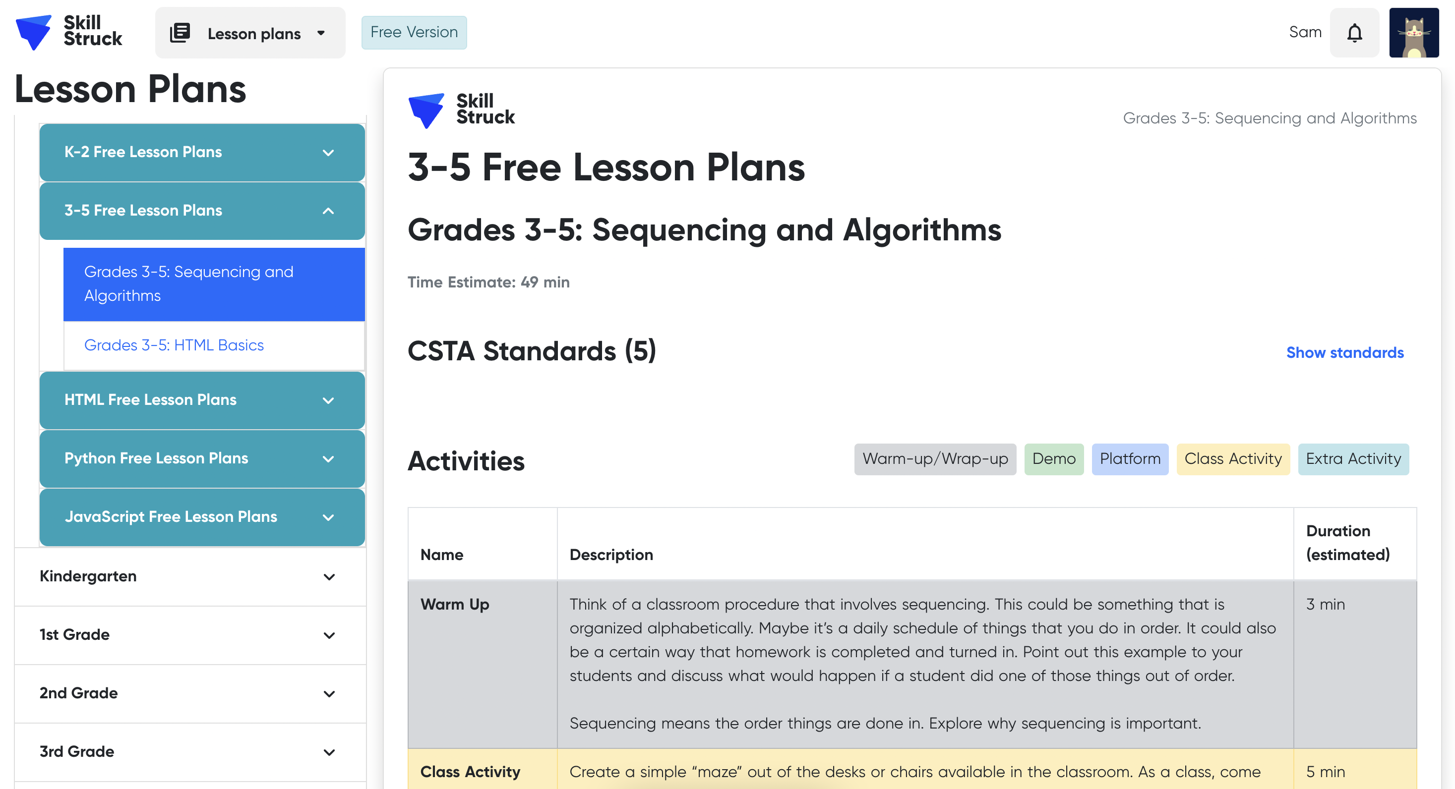Expand Python Free Lesson Plans section
Viewport: 1455px width, 789px height.
[x=328, y=459]
